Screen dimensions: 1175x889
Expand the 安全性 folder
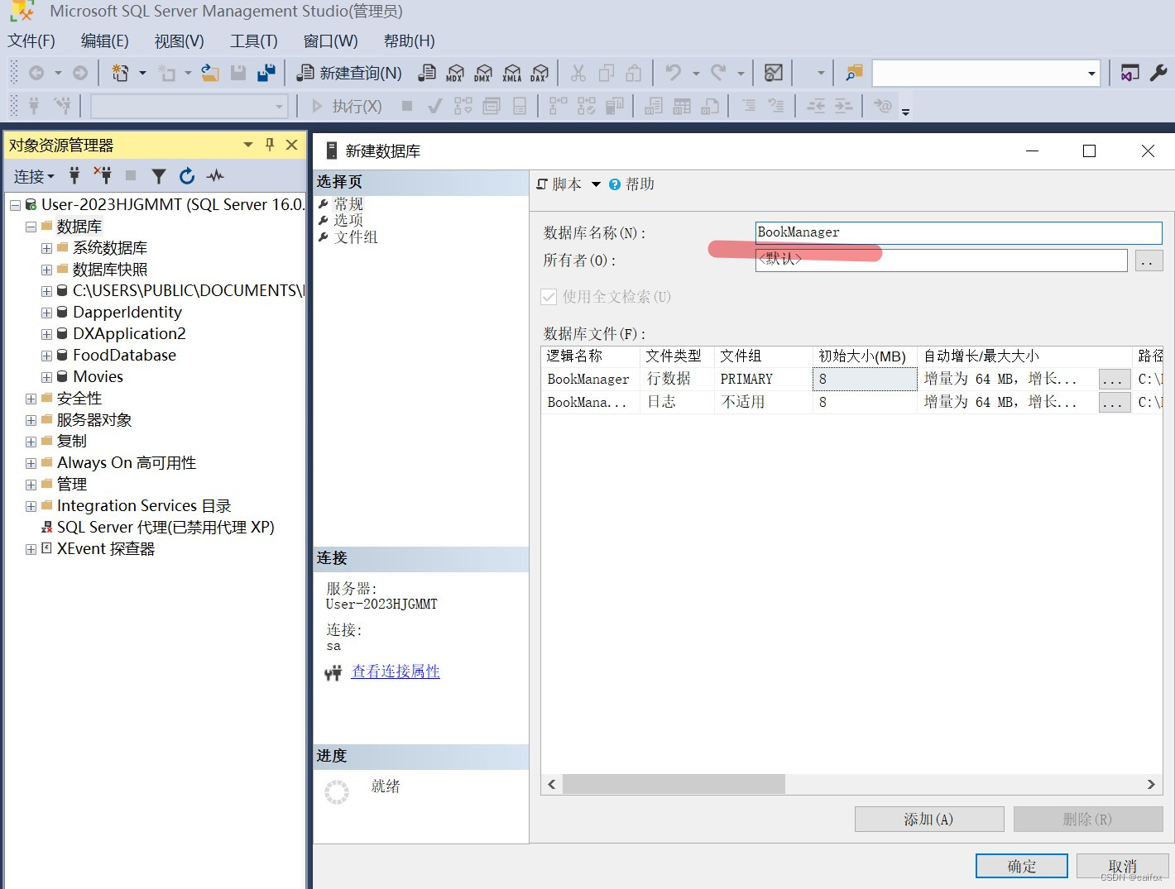(x=31, y=399)
